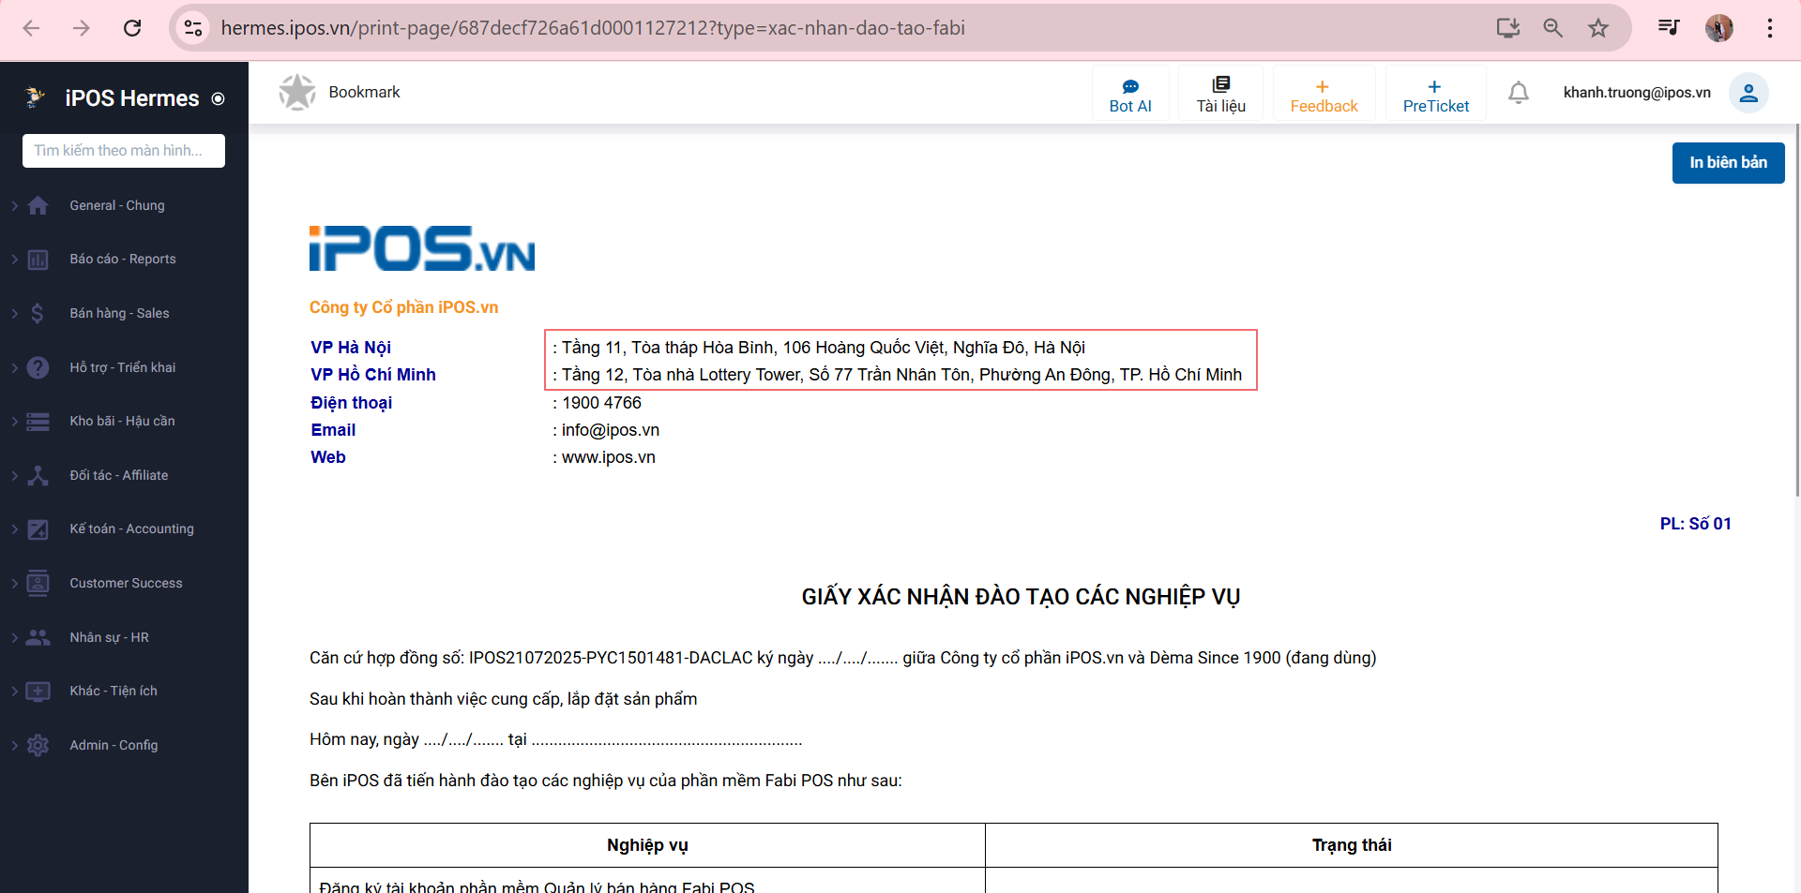Select the Kế toán - Accounting menu label
1801x893 pixels.
[131, 529]
